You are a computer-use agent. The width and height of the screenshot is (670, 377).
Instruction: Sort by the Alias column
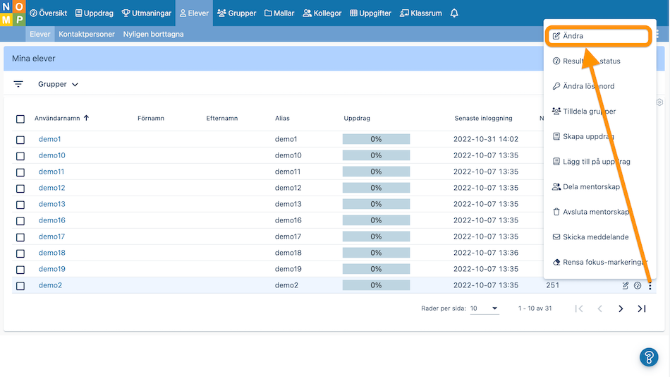coord(282,118)
